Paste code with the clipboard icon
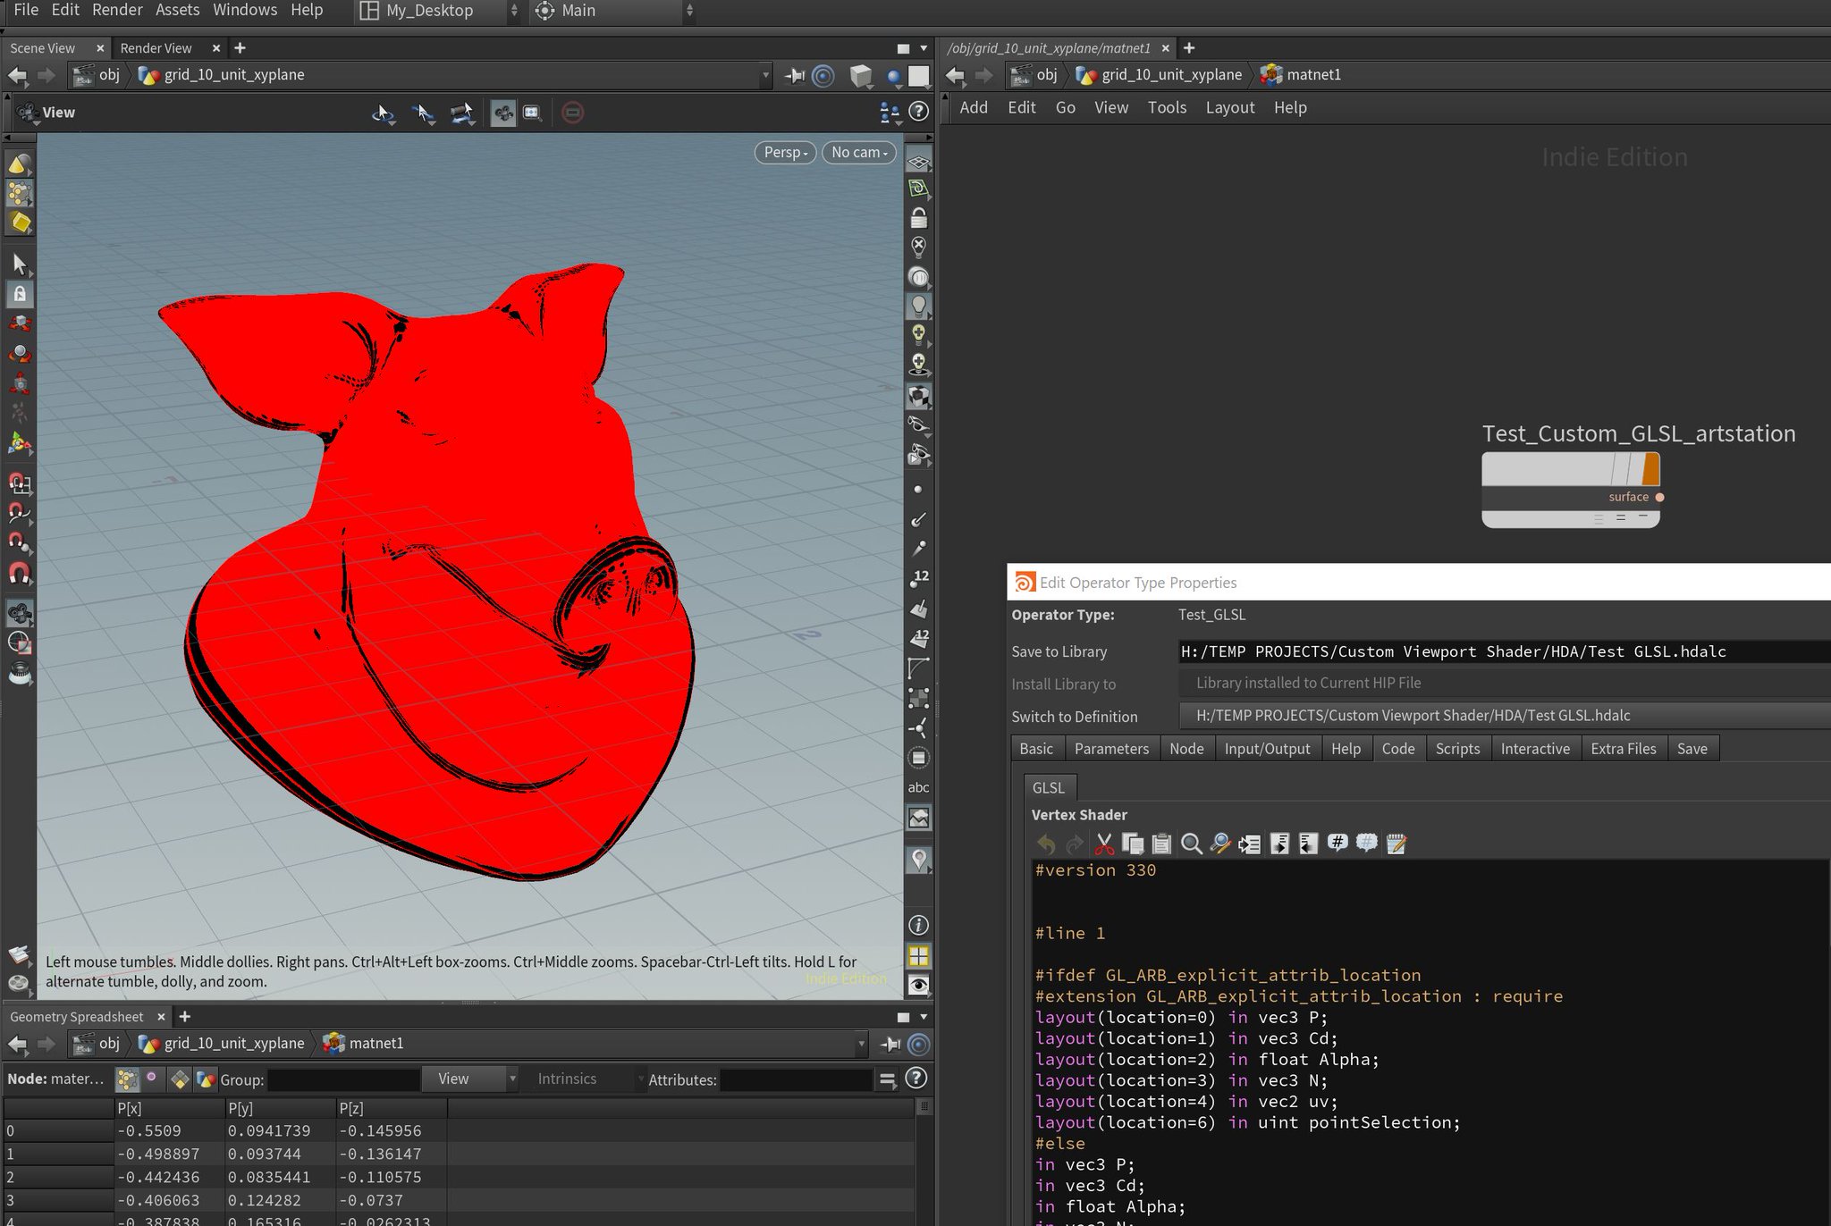The height and width of the screenshot is (1226, 1831). click(x=1161, y=843)
